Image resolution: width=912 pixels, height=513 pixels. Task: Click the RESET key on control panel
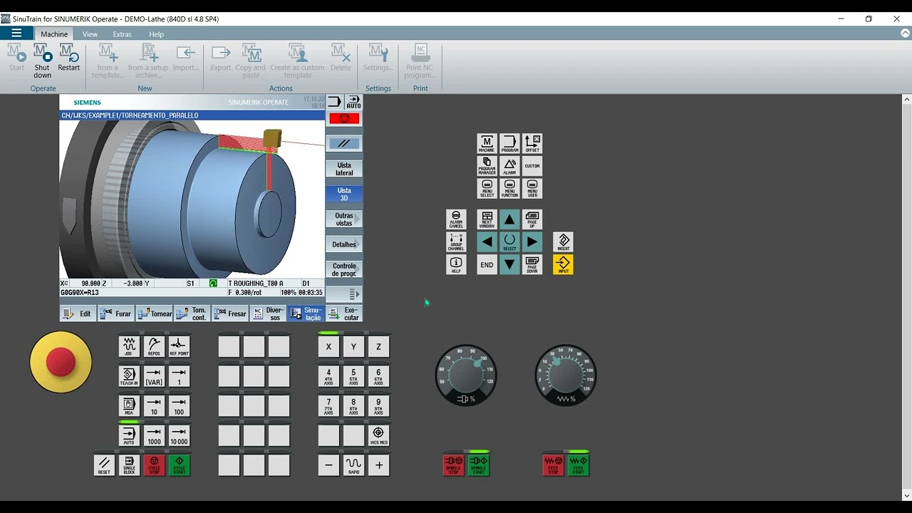pyautogui.click(x=104, y=465)
